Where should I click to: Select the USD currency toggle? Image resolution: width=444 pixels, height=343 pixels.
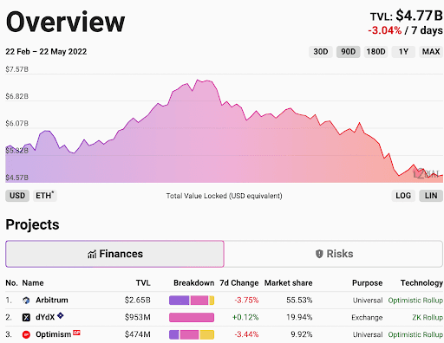coord(17,196)
